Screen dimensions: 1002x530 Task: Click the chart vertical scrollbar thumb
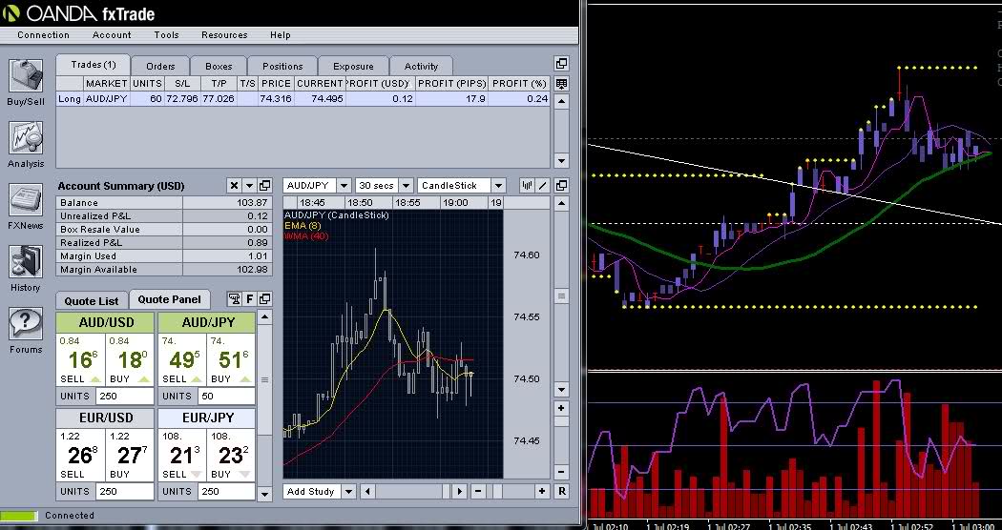pyautogui.click(x=561, y=296)
